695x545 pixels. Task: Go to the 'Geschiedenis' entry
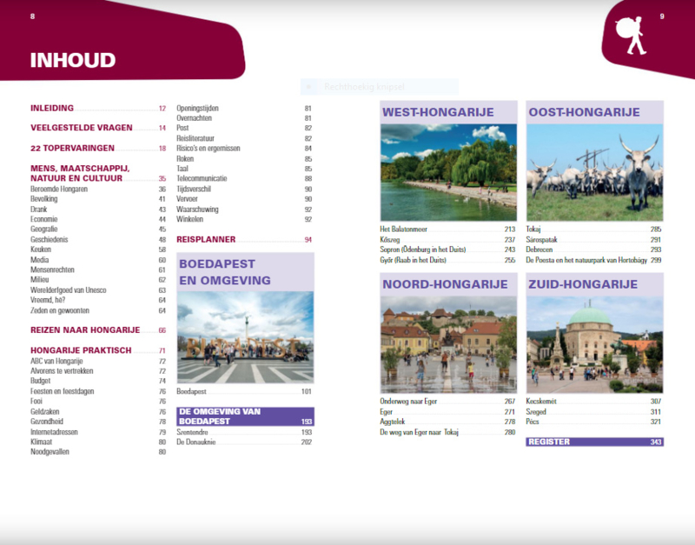pyautogui.click(x=98, y=239)
